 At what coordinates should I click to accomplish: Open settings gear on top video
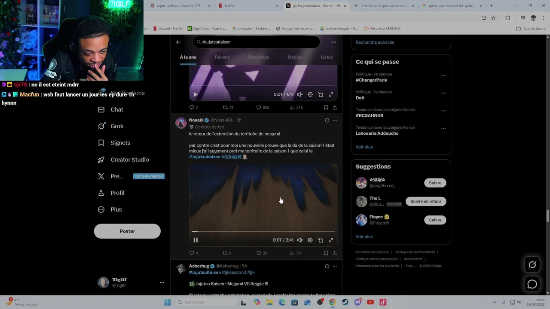click(x=310, y=94)
